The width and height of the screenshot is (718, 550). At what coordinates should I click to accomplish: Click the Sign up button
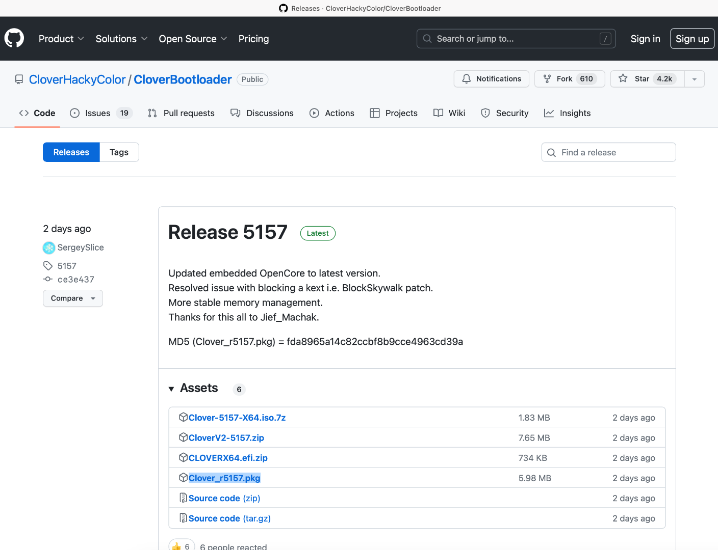coord(692,39)
